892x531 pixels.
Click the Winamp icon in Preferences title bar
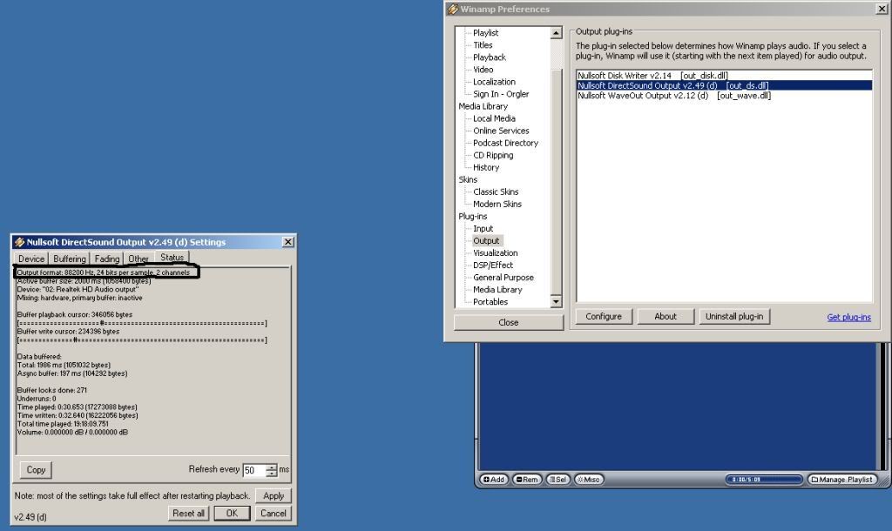pyautogui.click(x=452, y=9)
